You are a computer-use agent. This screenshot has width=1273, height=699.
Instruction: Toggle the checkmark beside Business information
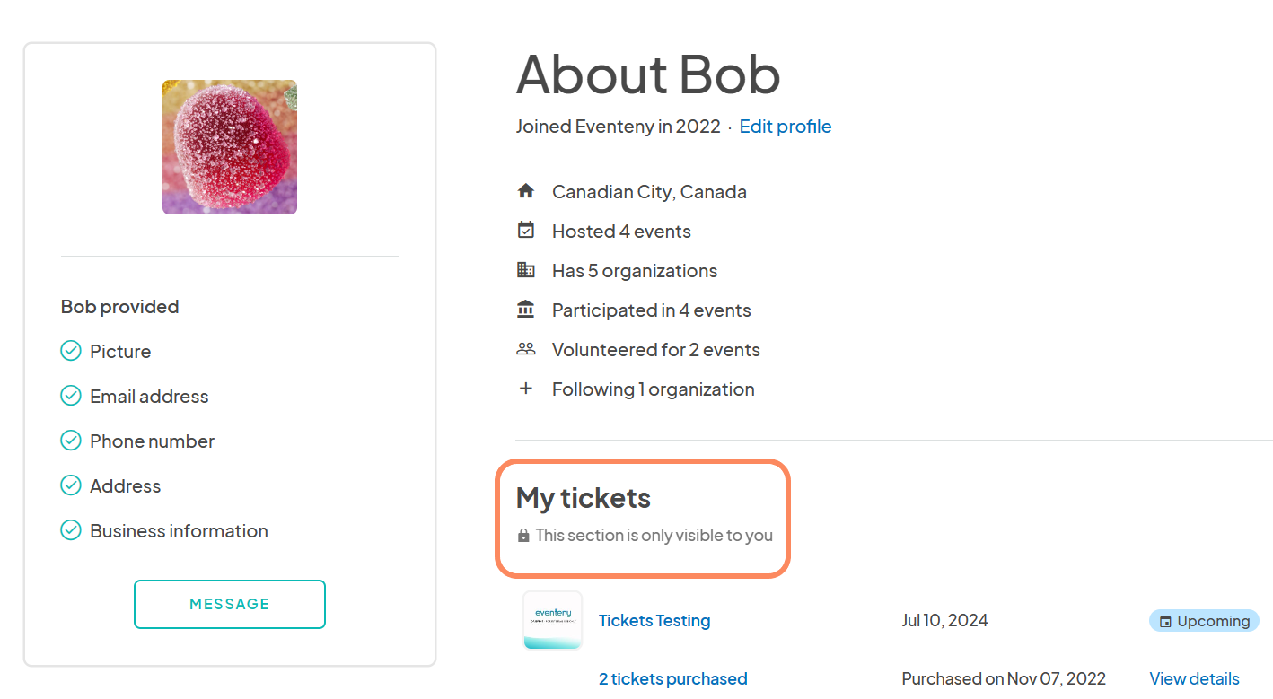coord(71,529)
